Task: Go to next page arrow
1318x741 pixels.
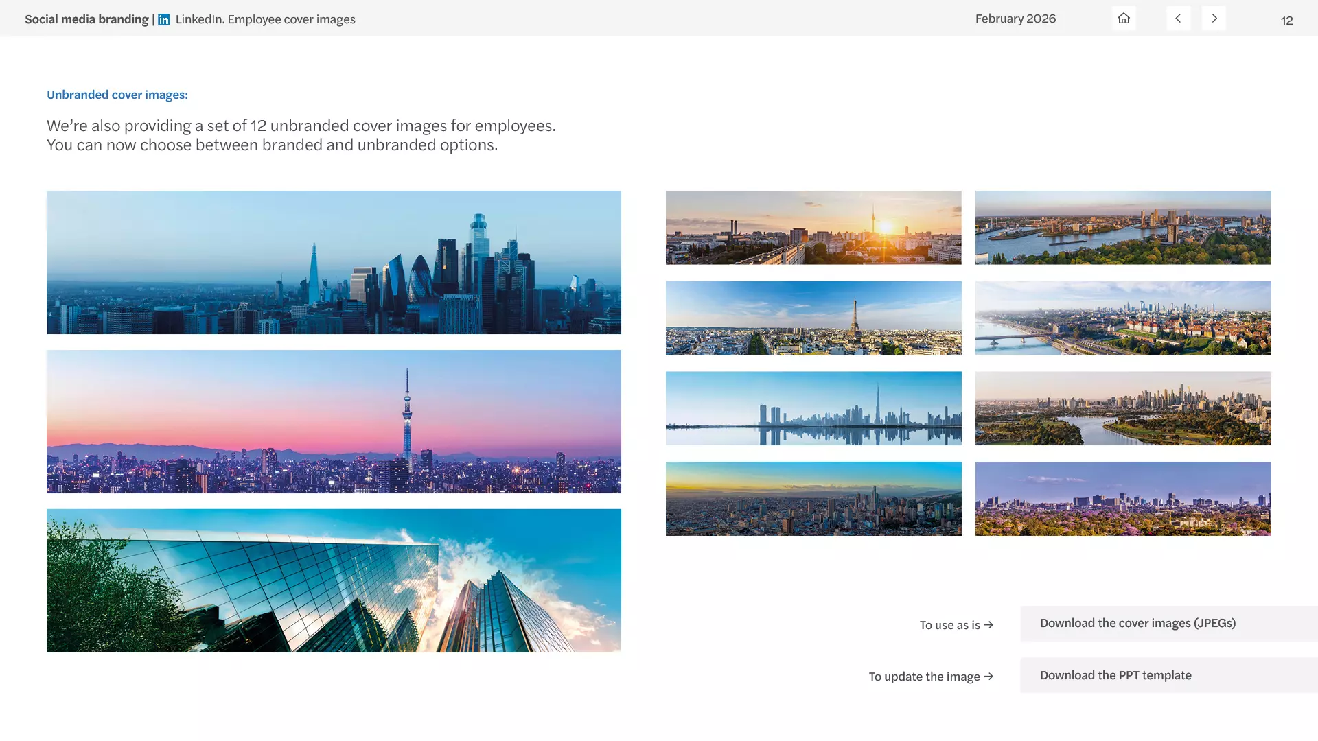Action: [x=1214, y=19]
